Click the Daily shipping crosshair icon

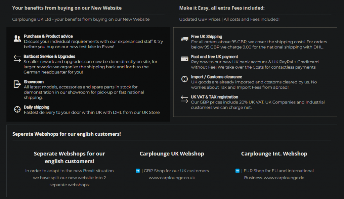[x=17, y=109]
